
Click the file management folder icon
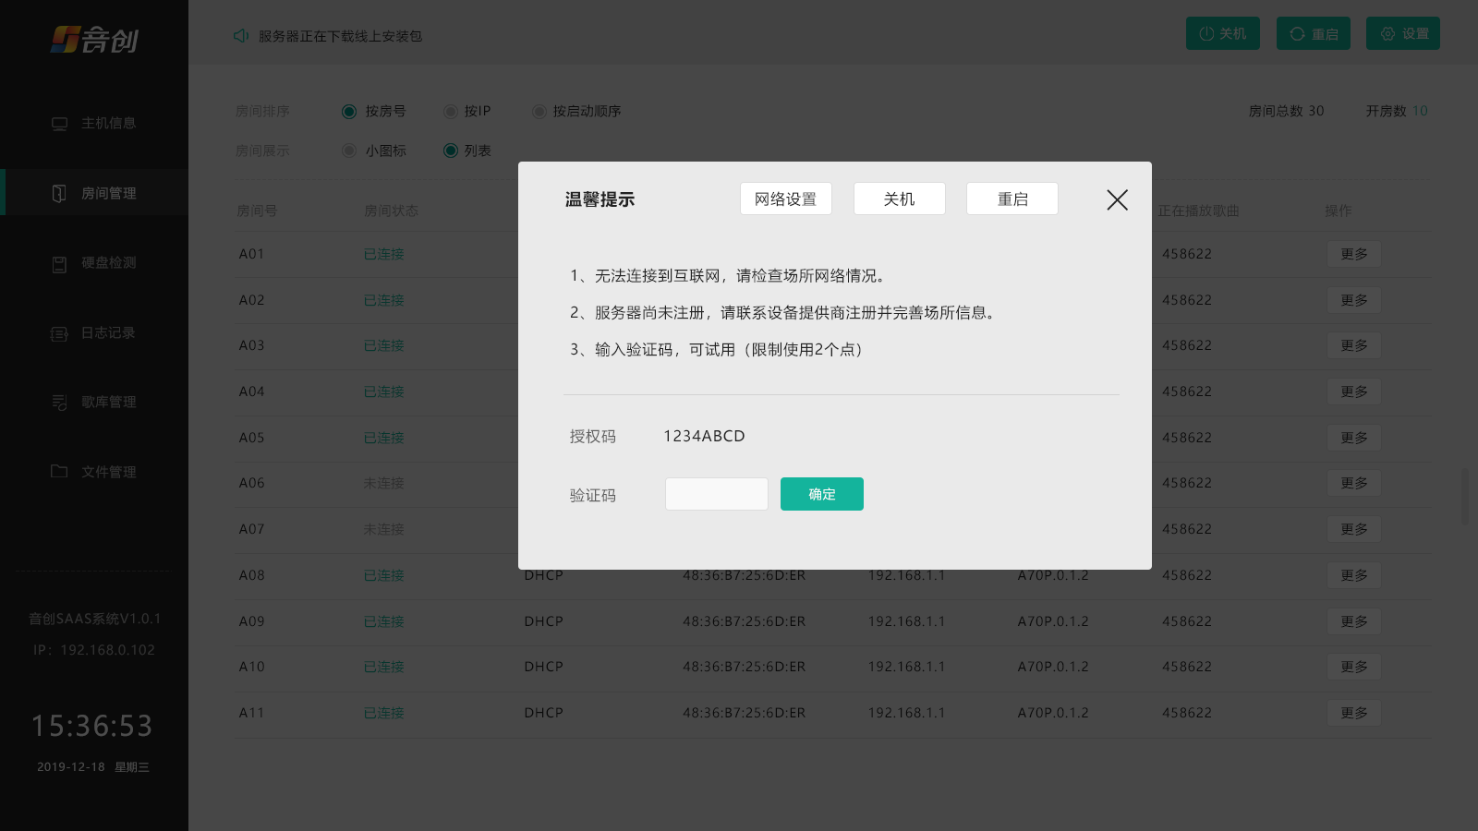59,472
